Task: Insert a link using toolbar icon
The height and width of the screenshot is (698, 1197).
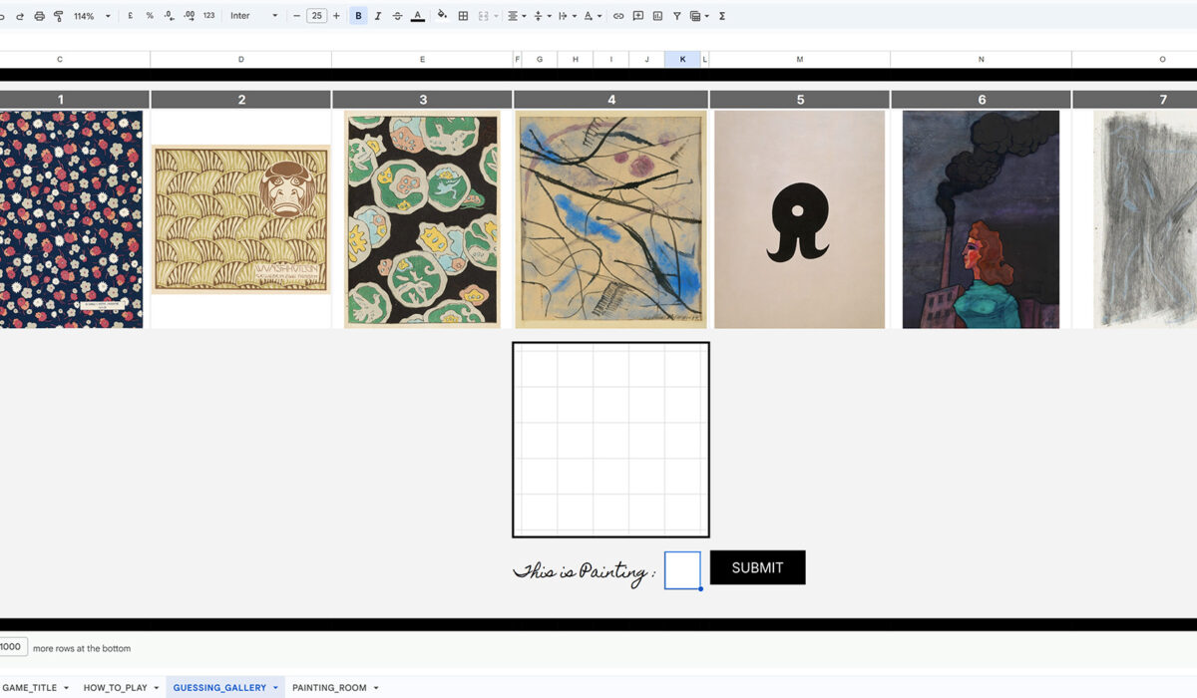Action: 618,16
